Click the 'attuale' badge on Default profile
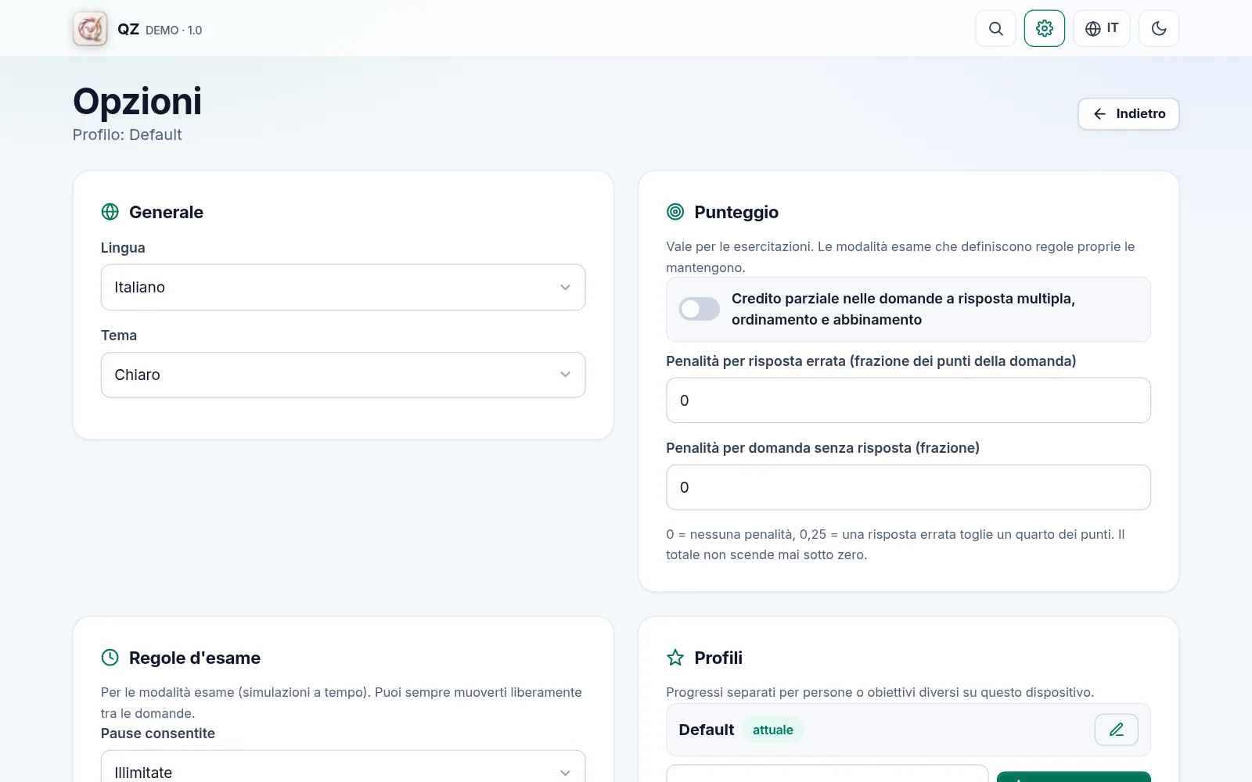This screenshot has width=1252, height=782. [773, 730]
